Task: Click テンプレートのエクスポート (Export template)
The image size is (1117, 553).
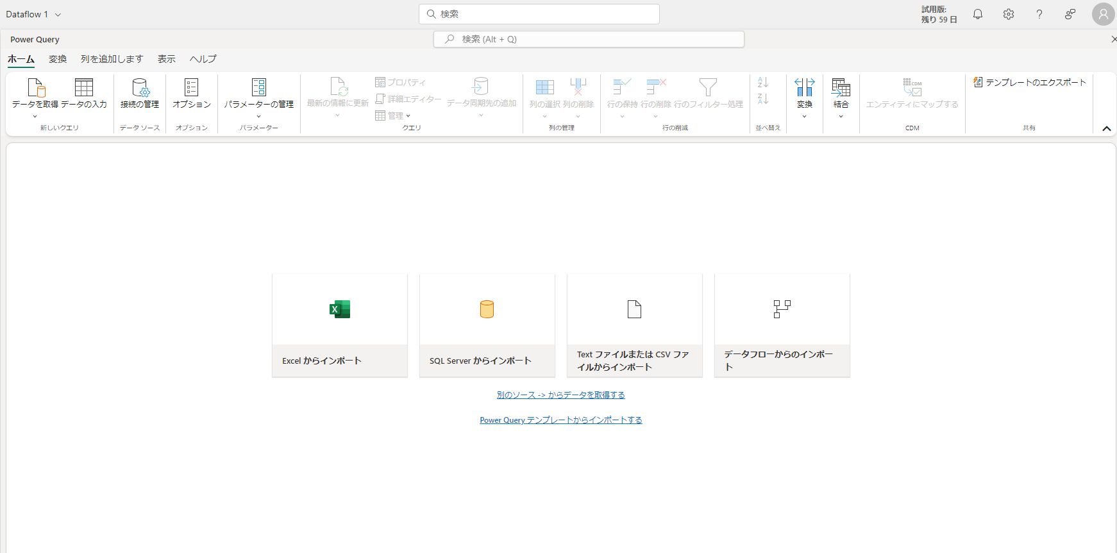Action: [1030, 82]
